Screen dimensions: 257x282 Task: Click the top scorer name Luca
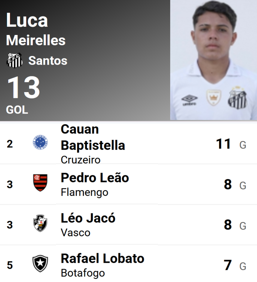pos(27,20)
